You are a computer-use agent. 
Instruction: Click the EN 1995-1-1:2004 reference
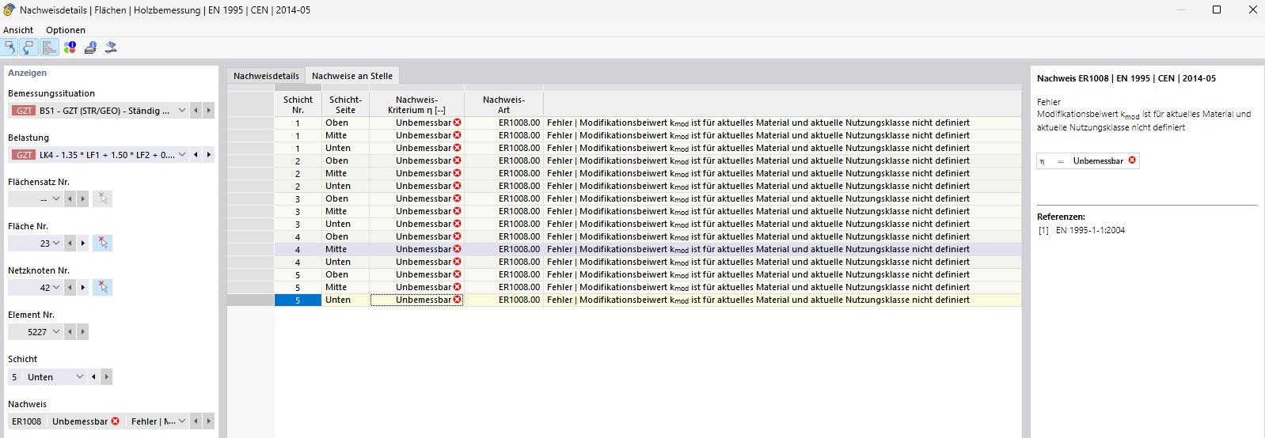[x=1089, y=230]
